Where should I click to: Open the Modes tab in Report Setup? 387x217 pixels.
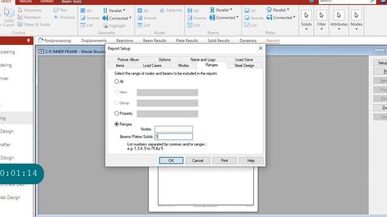click(x=183, y=66)
